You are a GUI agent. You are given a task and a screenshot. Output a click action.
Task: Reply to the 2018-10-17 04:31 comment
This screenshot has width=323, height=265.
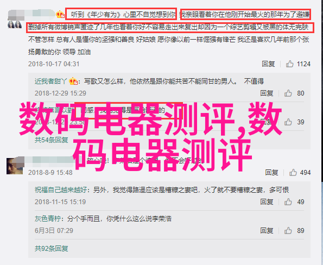268,64
